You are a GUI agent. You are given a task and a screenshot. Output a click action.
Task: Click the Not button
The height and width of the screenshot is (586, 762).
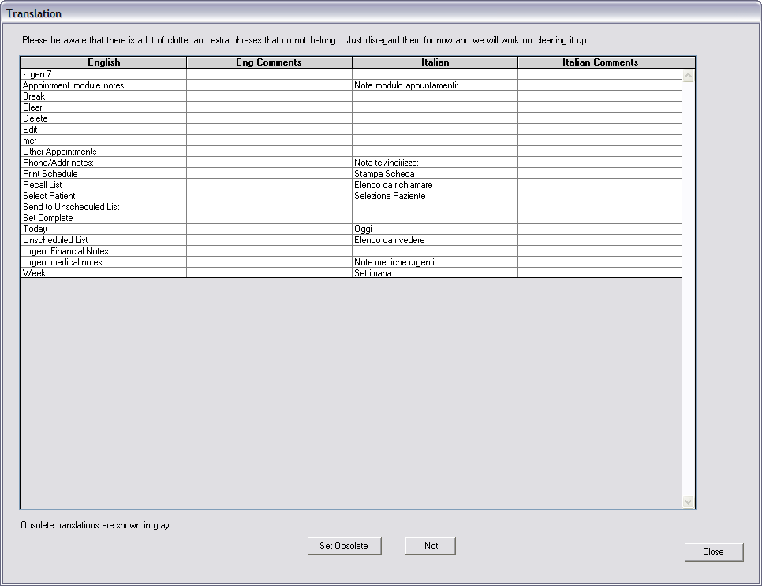(x=431, y=546)
